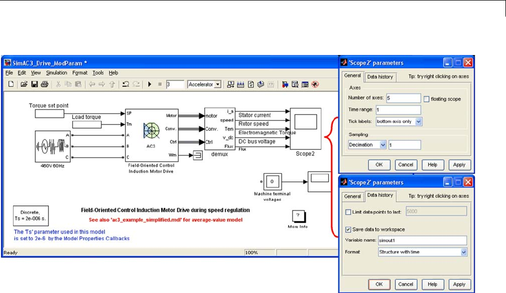Click the Cut scissors toolbar icon
The width and height of the screenshot is (506, 293).
click(x=58, y=84)
